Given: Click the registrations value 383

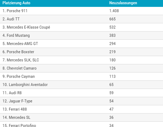Looking at the screenshot, I should point(112,35).
